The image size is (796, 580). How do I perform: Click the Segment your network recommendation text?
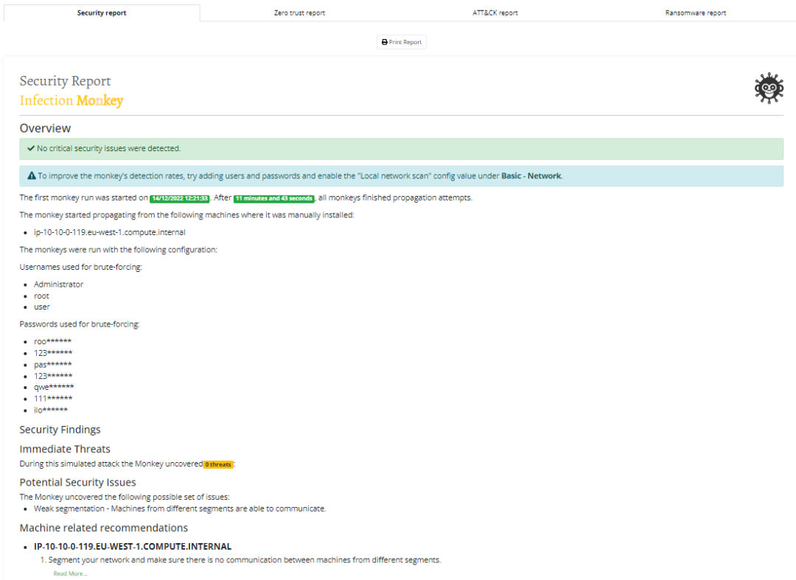pos(245,560)
